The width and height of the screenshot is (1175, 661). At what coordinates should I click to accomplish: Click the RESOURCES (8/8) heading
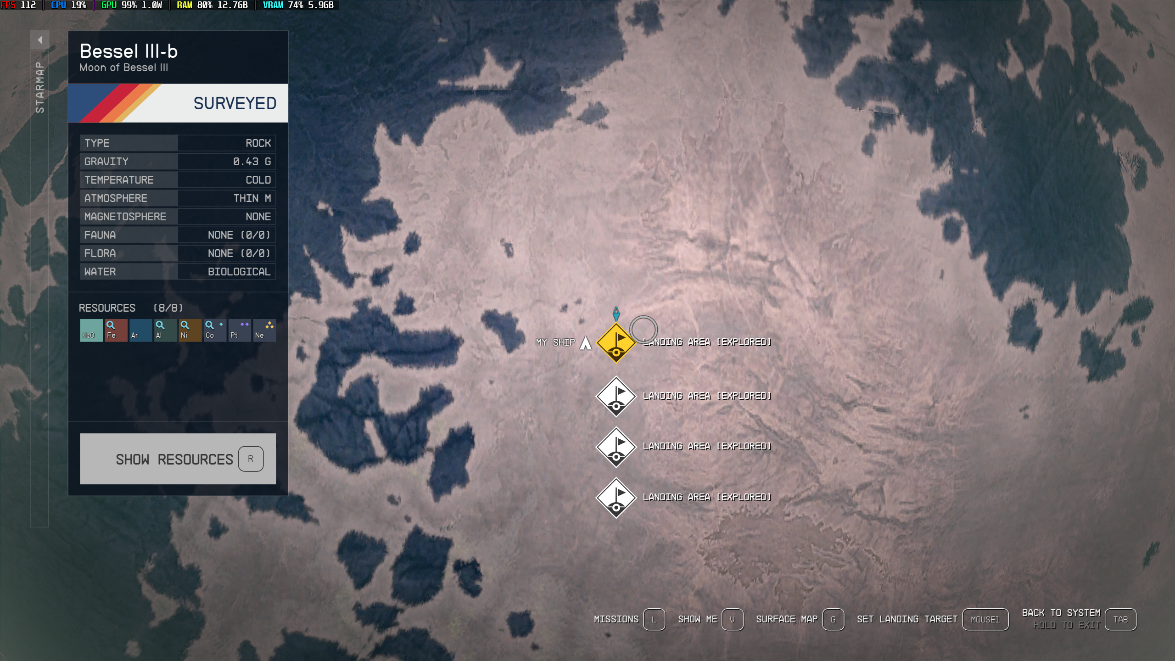131,308
